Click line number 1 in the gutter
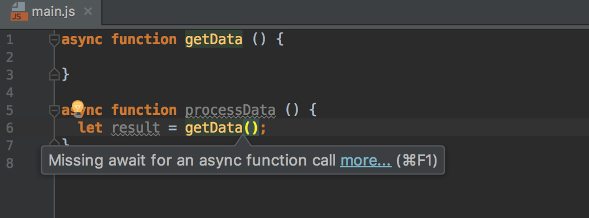Image resolution: width=589 pixels, height=218 pixels. (x=10, y=39)
